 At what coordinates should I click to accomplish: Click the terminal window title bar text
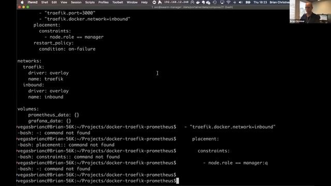pyautogui.click(x=192, y=7)
